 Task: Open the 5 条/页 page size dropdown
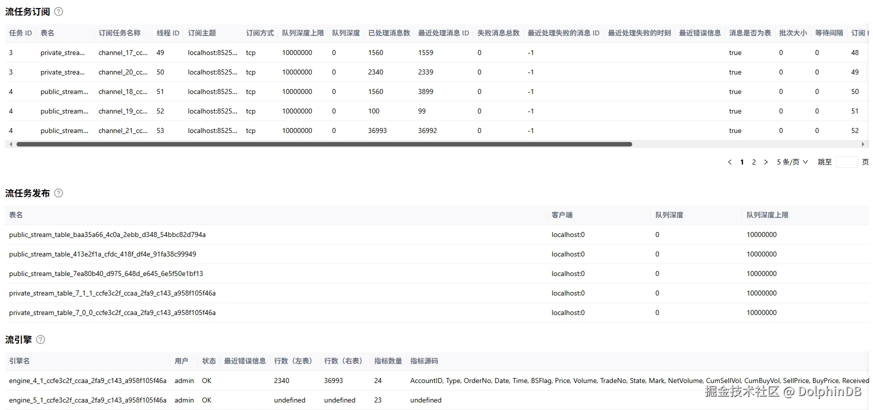[x=792, y=162]
